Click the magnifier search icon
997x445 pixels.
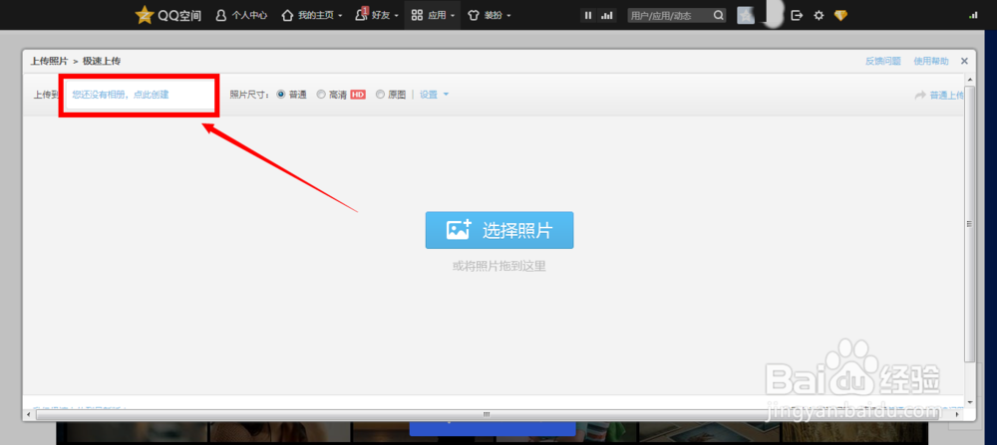point(719,15)
